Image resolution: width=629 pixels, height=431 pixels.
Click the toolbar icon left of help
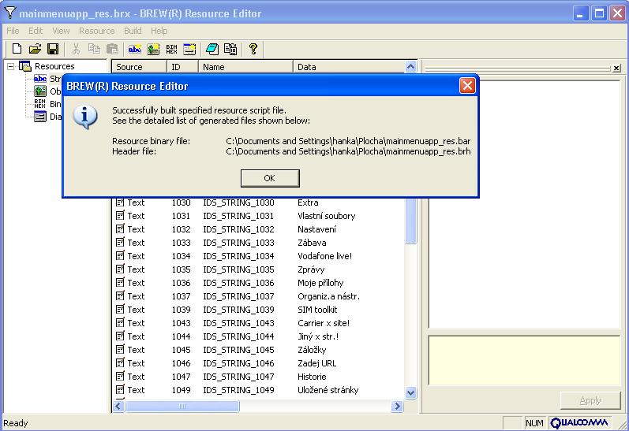tap(230, 49)
